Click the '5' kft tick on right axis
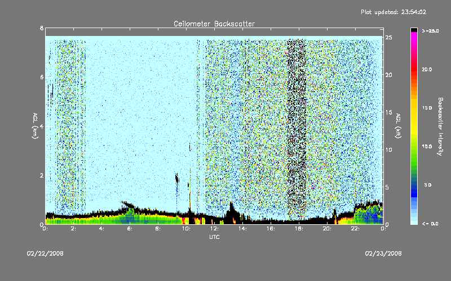This screenshot has width=451, height=281. point(387,187)
